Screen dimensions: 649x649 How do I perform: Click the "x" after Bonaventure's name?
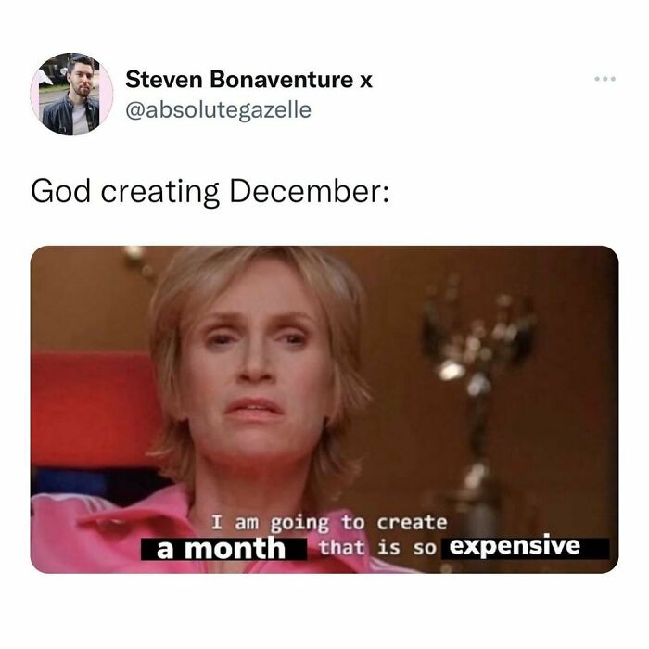(x=365, y=81)
